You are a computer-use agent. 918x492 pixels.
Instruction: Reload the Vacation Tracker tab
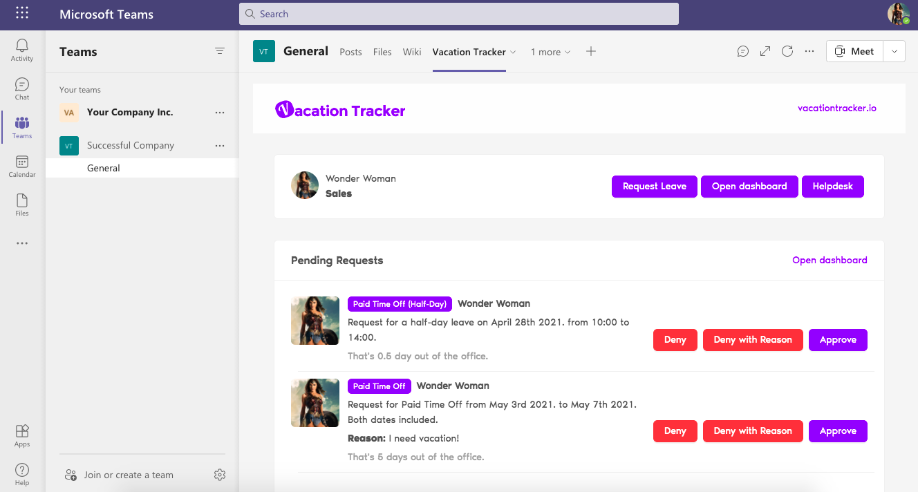(x=787, y=51)
